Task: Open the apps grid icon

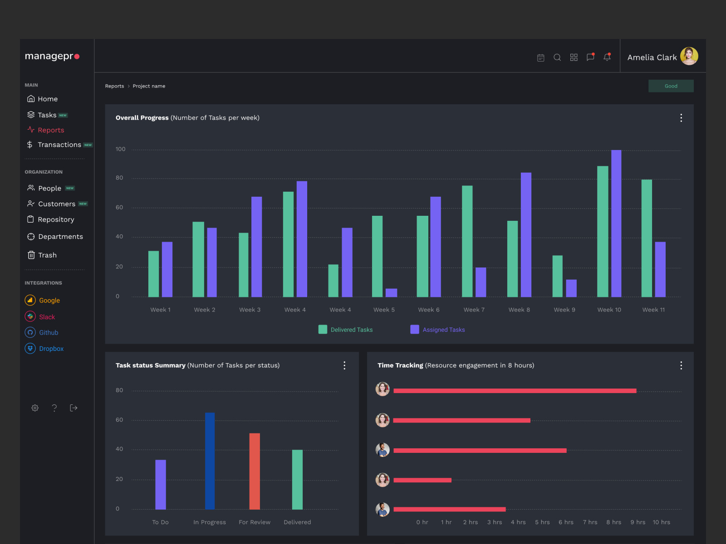Action: point(574,57)
